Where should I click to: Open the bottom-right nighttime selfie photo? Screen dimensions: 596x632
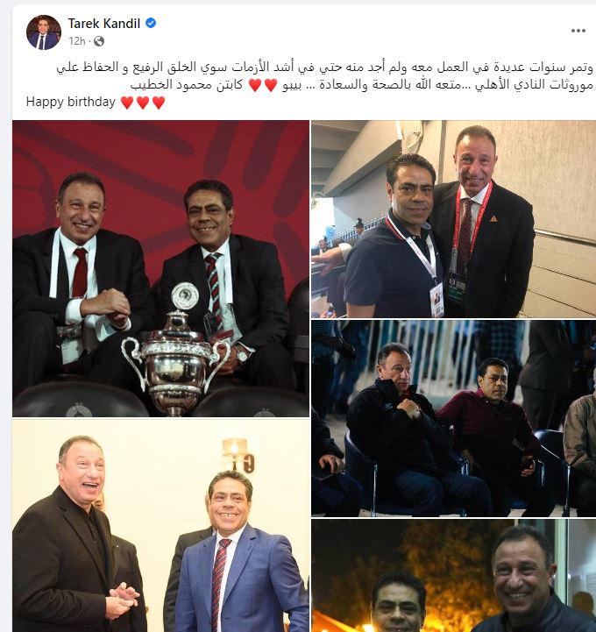coord(453,576)
